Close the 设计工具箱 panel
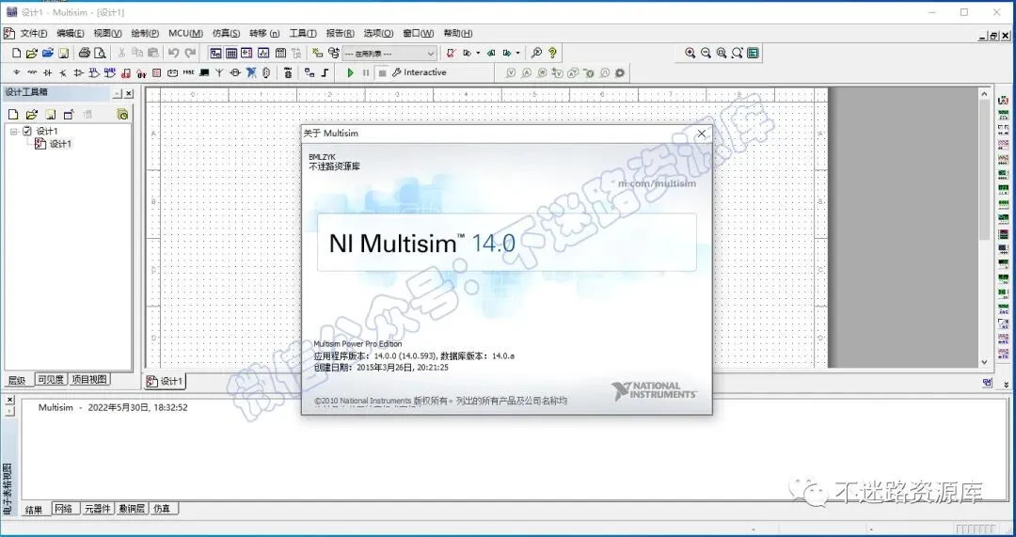 (x=128, y=94)
